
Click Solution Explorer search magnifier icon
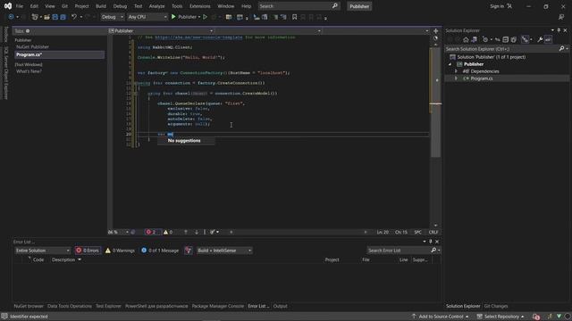tap(562, 49)
